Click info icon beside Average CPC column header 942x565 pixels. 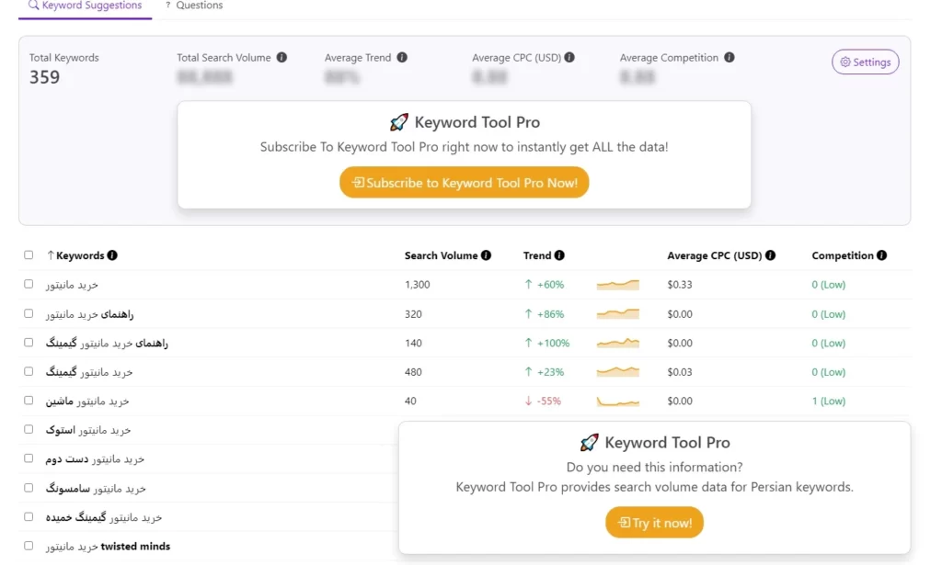(770, 255)
